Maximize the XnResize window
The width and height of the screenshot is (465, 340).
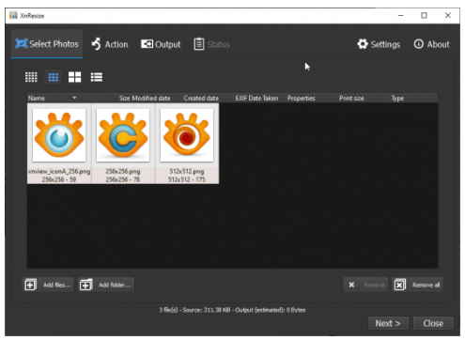pos(424,15)
